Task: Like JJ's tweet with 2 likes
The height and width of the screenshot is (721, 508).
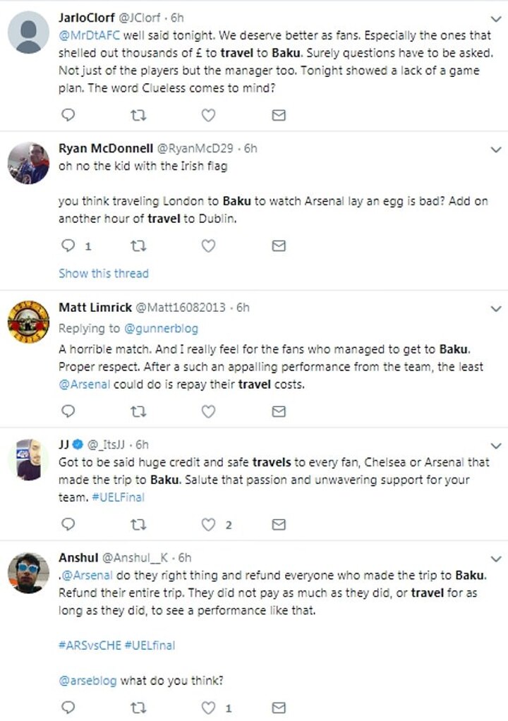Action: [208, 524]
